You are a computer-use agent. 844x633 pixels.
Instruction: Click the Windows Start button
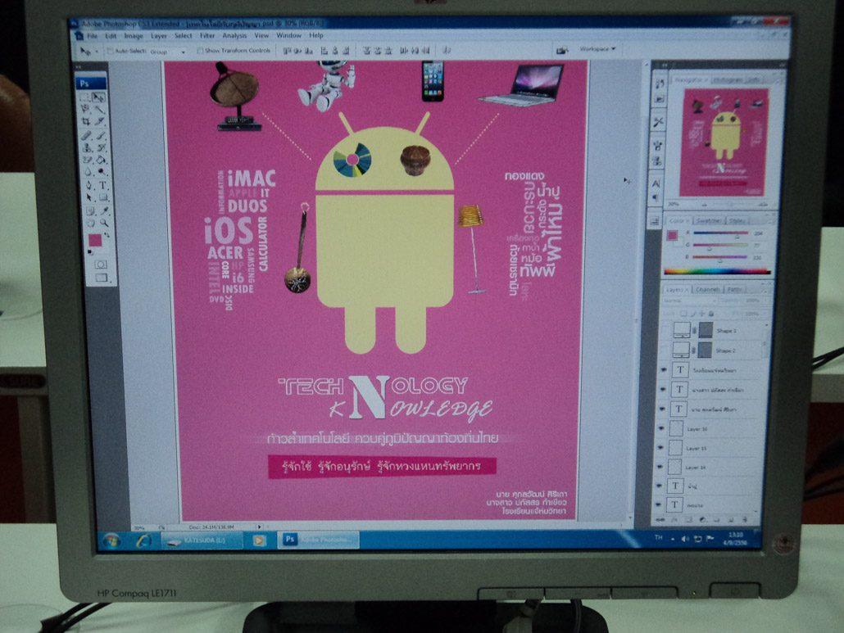111,540
